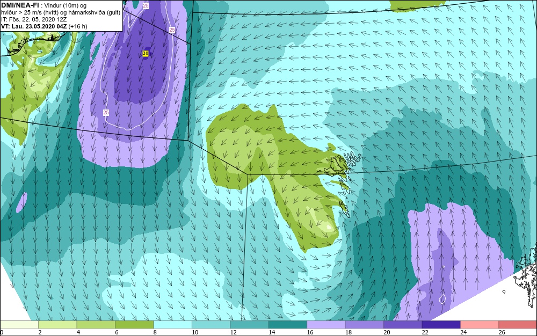Image resolution: width=537 pixels, height=336 pixels.
Task: Click the legend scale number "18"
Action: pyautogui.click(x=349, y=332)
